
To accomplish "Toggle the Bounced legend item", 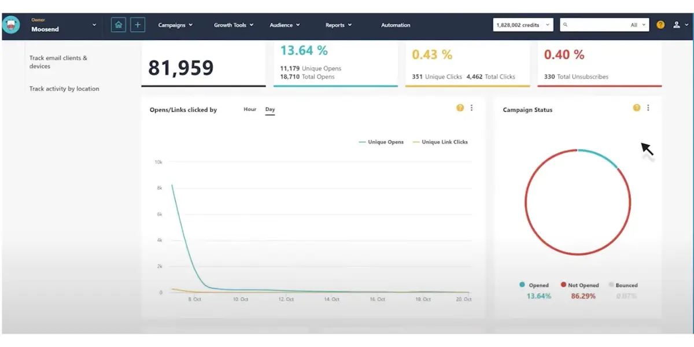I will (x=623, y=285).
